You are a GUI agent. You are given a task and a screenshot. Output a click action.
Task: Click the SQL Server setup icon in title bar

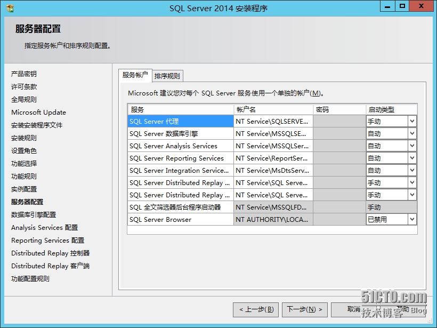10,9
